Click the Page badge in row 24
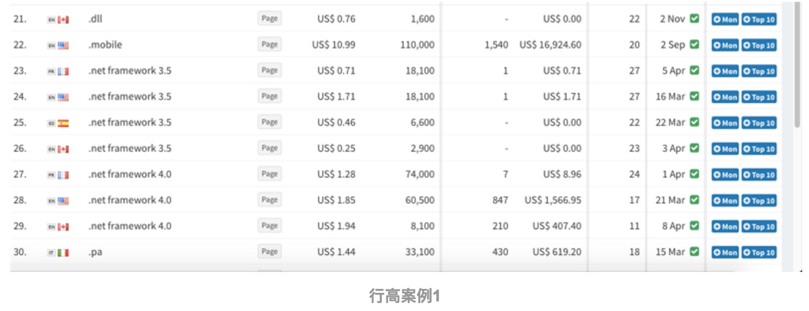 [270, 96]
